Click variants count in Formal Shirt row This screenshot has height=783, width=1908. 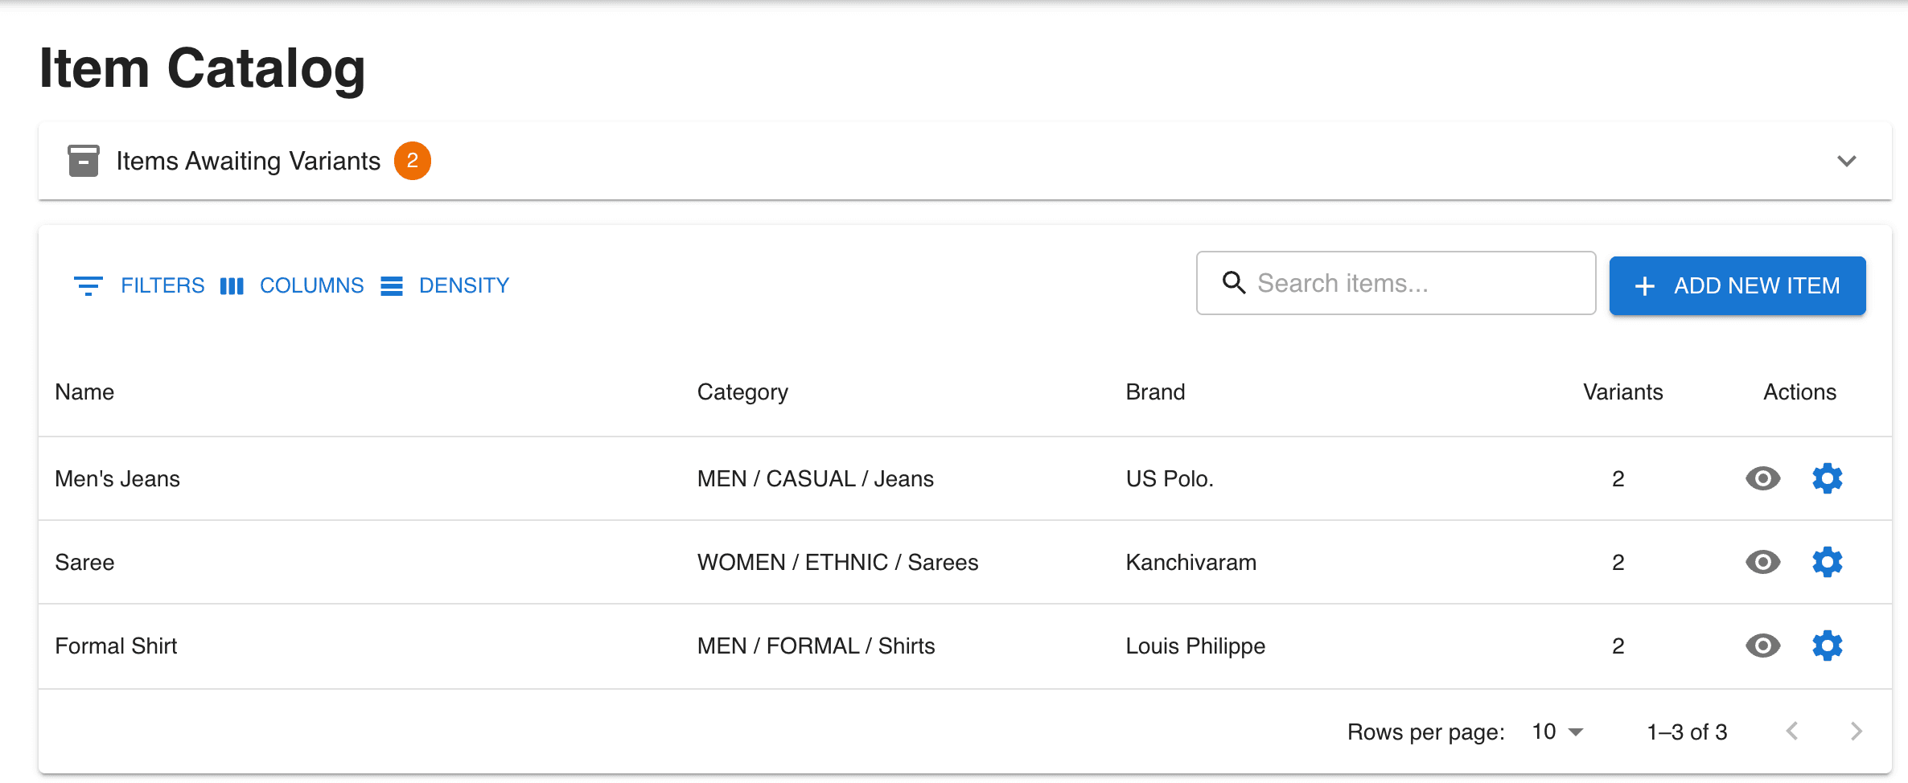(1618, 646)
